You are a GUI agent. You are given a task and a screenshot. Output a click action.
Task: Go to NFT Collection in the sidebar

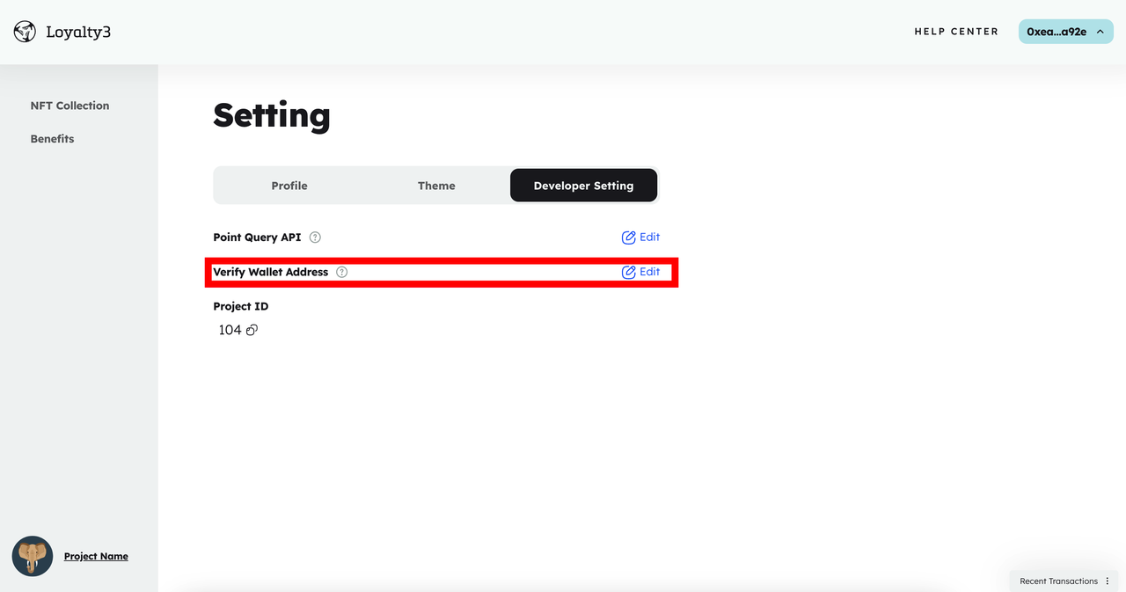pos(69,106)
